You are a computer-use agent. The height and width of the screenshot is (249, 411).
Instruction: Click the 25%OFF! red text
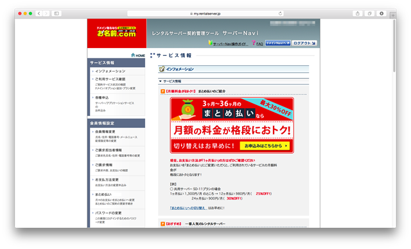[x=263, y=193]
